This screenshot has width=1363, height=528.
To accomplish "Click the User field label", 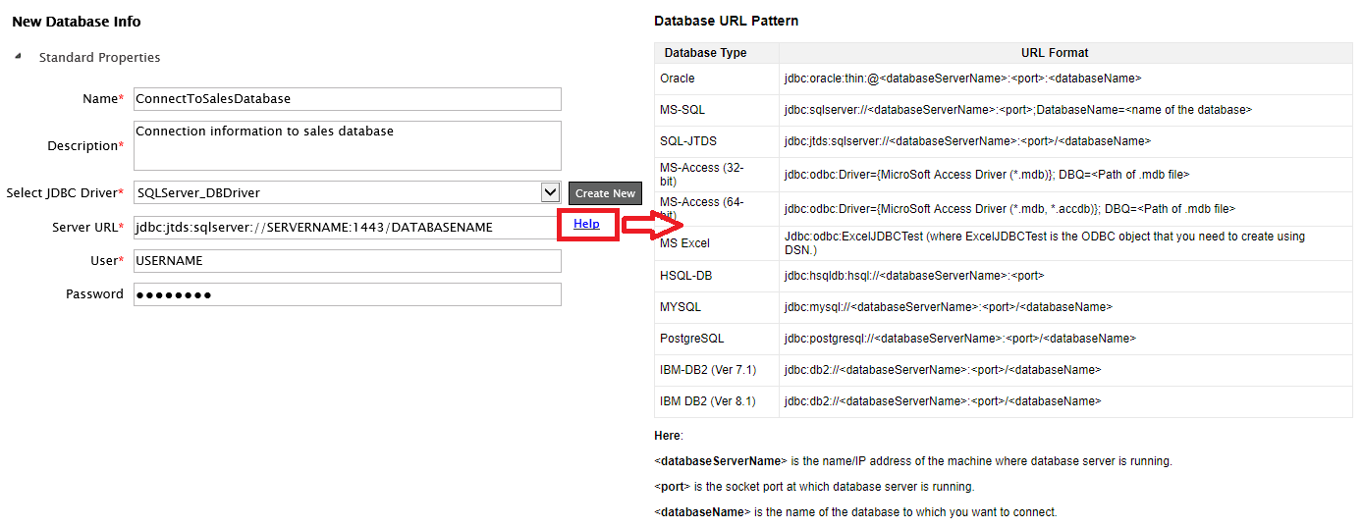I will 108,261.
